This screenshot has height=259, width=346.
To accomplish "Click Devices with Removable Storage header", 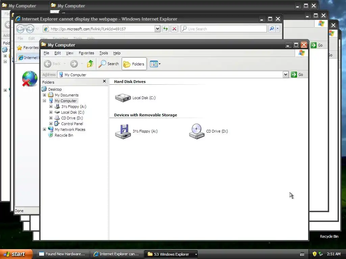I will tap(145, 115).
